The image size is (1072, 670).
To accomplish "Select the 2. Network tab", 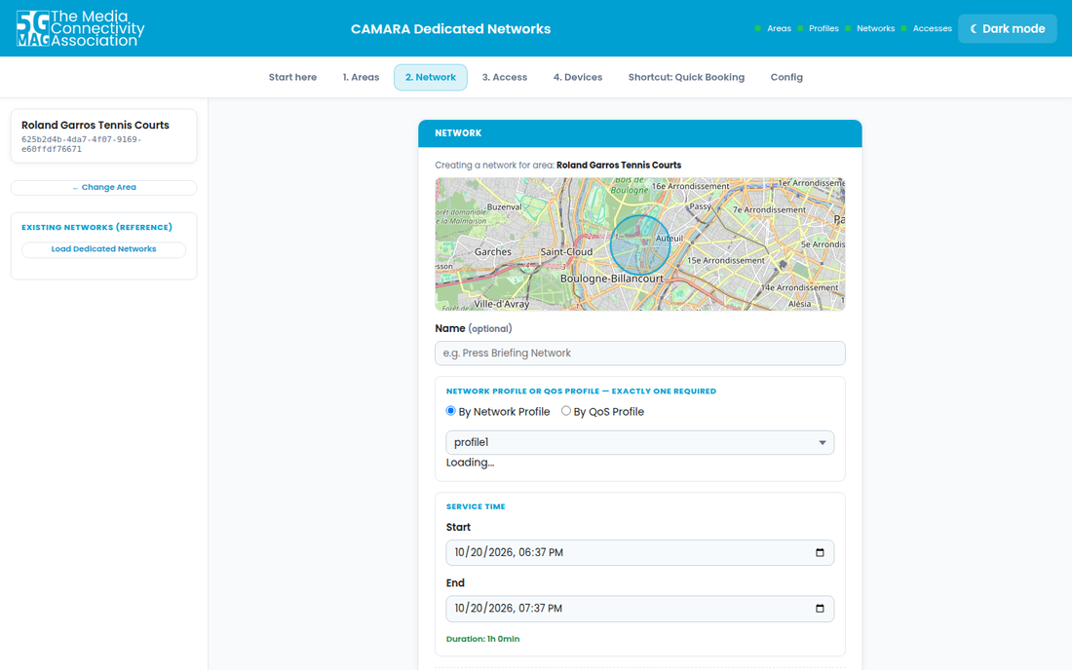I will point(431,77).
